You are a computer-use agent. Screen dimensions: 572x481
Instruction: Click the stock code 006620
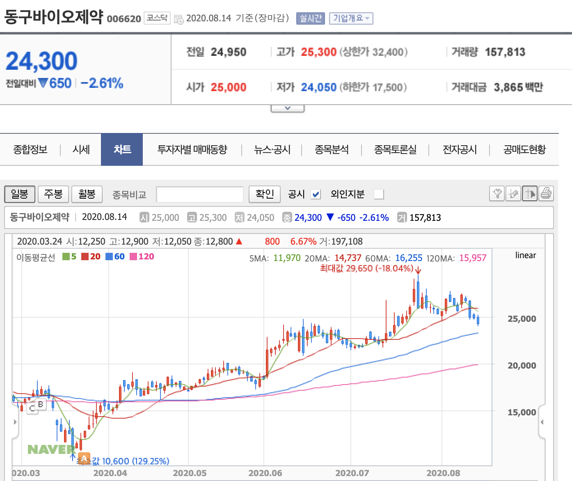[124, 19]
